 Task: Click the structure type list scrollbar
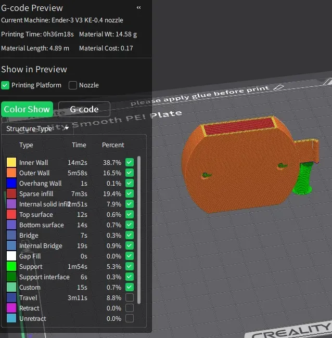[x=139, y=229]
